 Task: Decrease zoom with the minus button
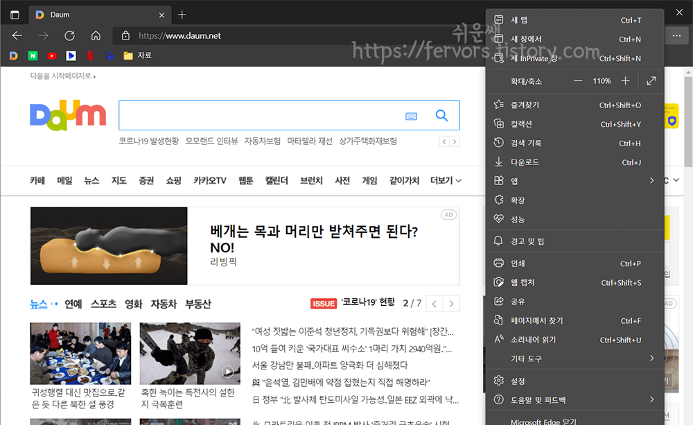(x=578, y=81)
